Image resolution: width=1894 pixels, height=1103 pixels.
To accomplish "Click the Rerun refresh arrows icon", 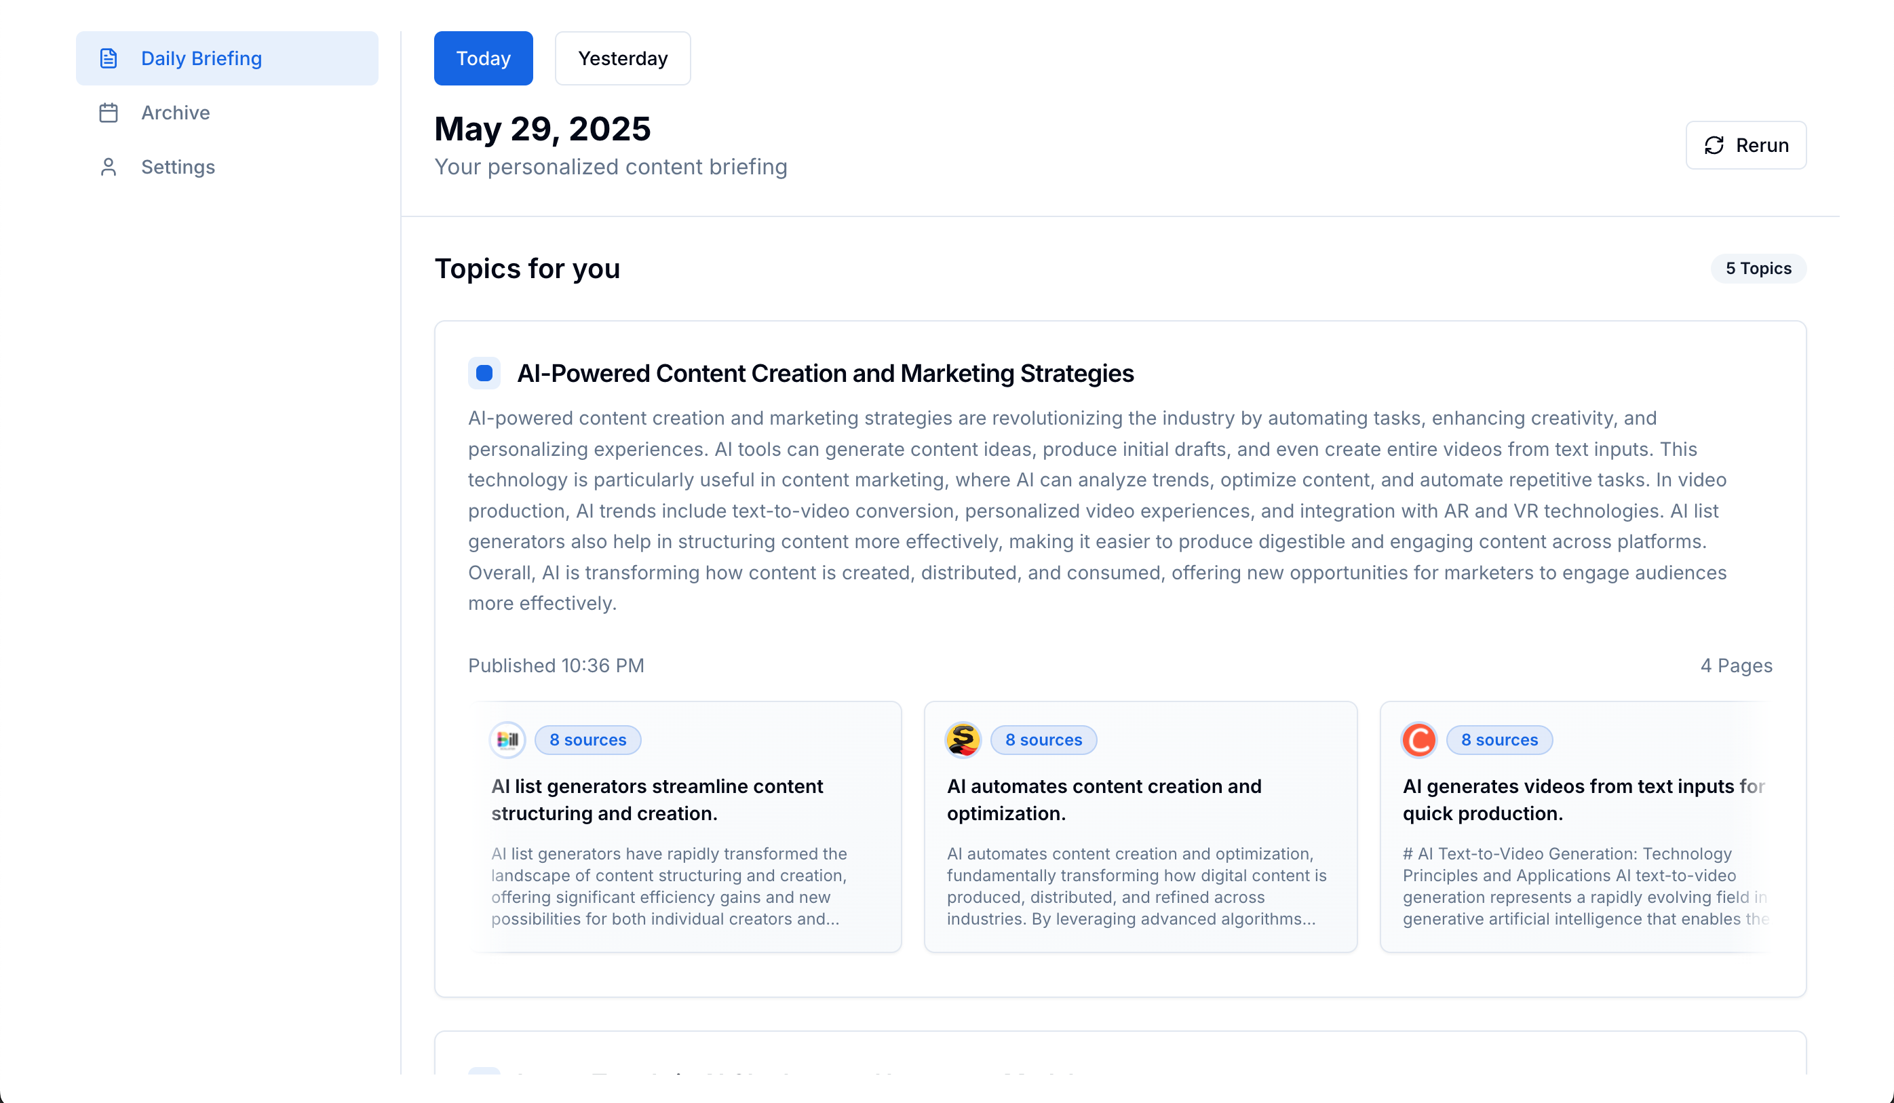I will (1714, 145).
